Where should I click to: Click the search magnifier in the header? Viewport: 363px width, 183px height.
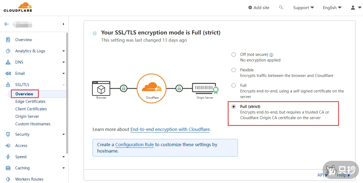coord(281,7)
